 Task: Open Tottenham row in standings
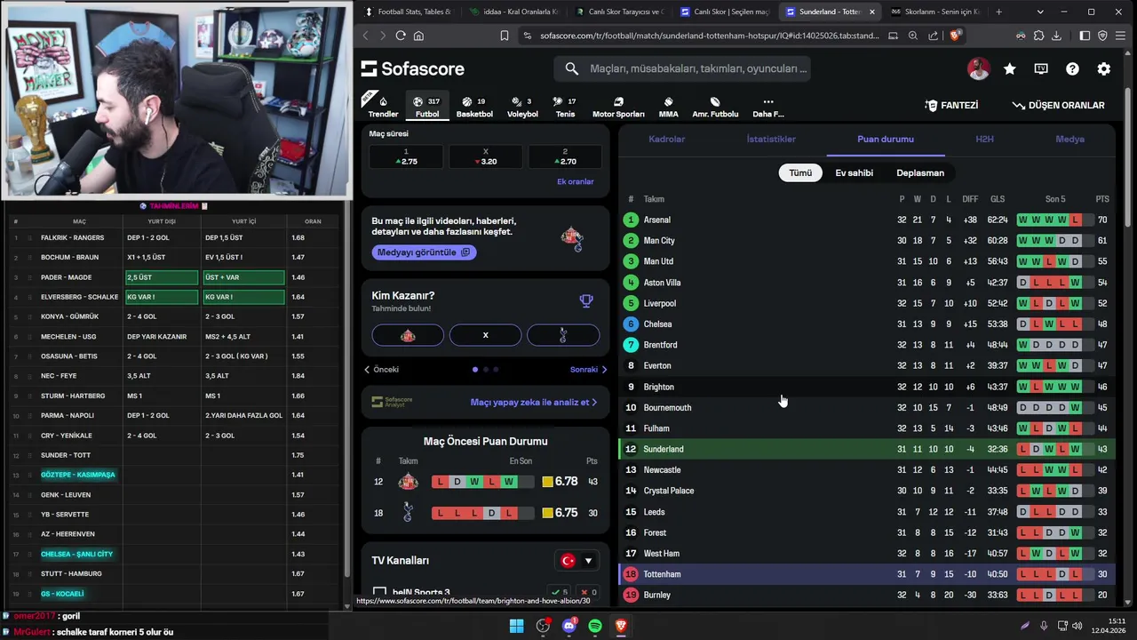click(866, 574)
